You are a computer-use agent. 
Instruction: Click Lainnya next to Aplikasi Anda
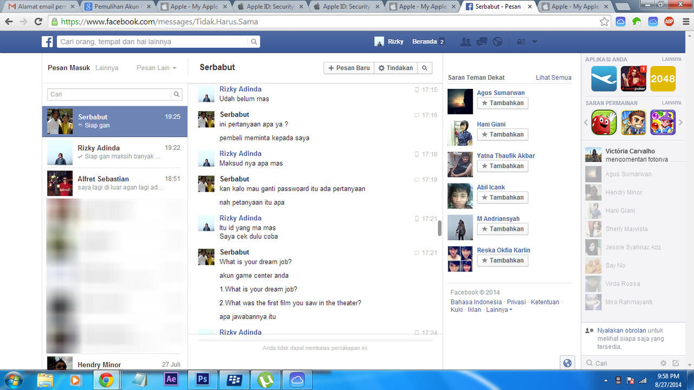pyautogui.click(x=671, y=59)
